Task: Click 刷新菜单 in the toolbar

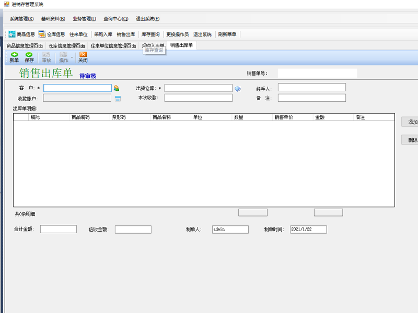Action: (227, 34)
